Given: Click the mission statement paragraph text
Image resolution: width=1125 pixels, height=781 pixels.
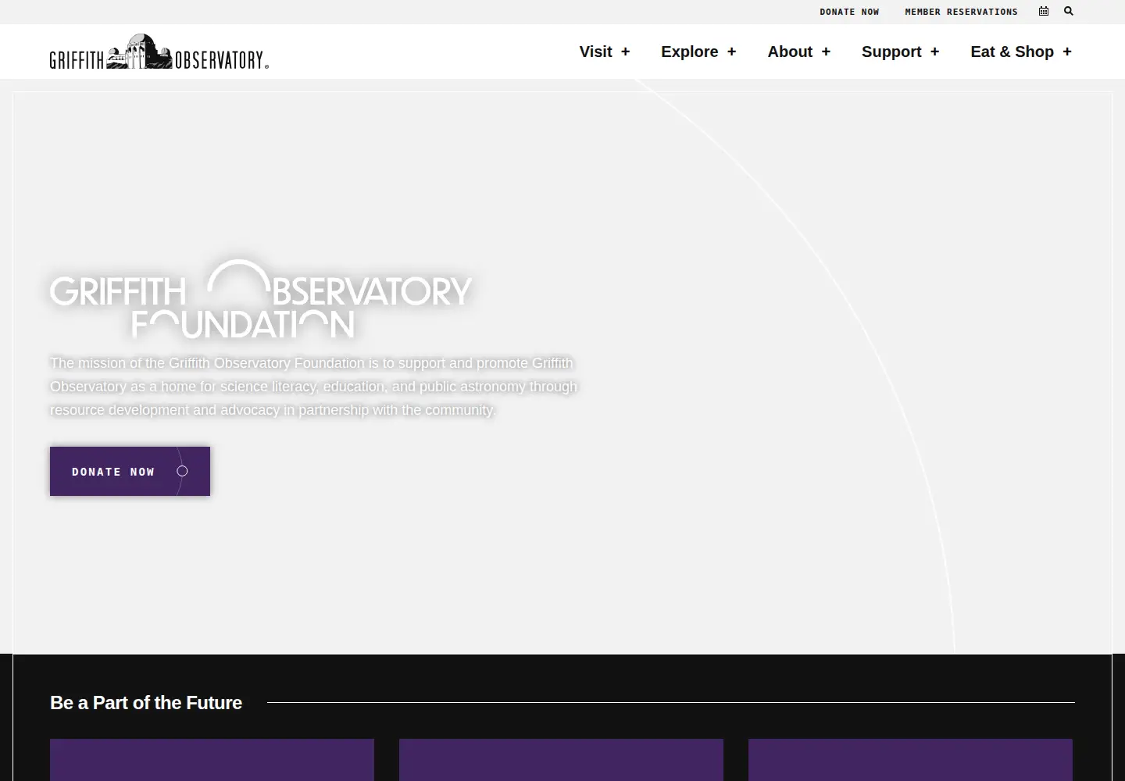Looking at the screenshot, I should click(313, 387).
